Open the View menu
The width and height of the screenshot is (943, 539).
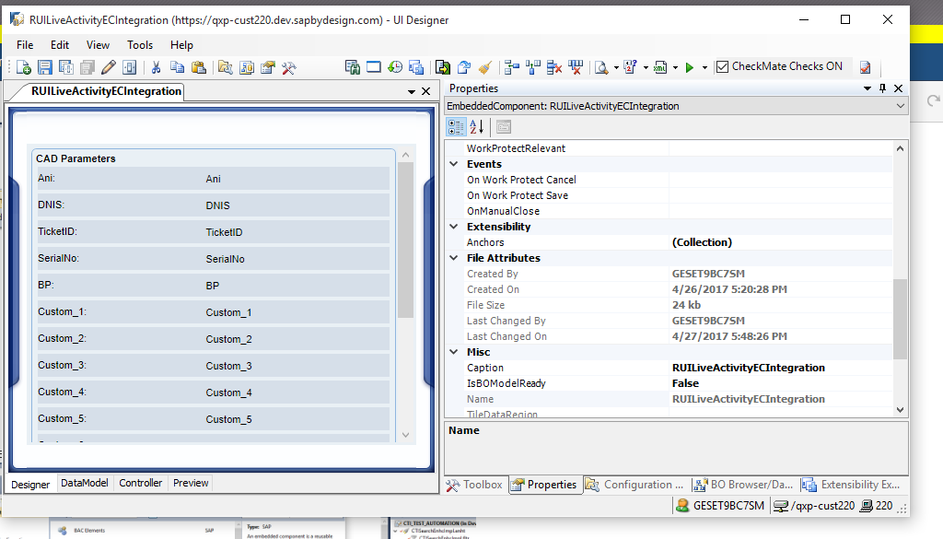98,45
